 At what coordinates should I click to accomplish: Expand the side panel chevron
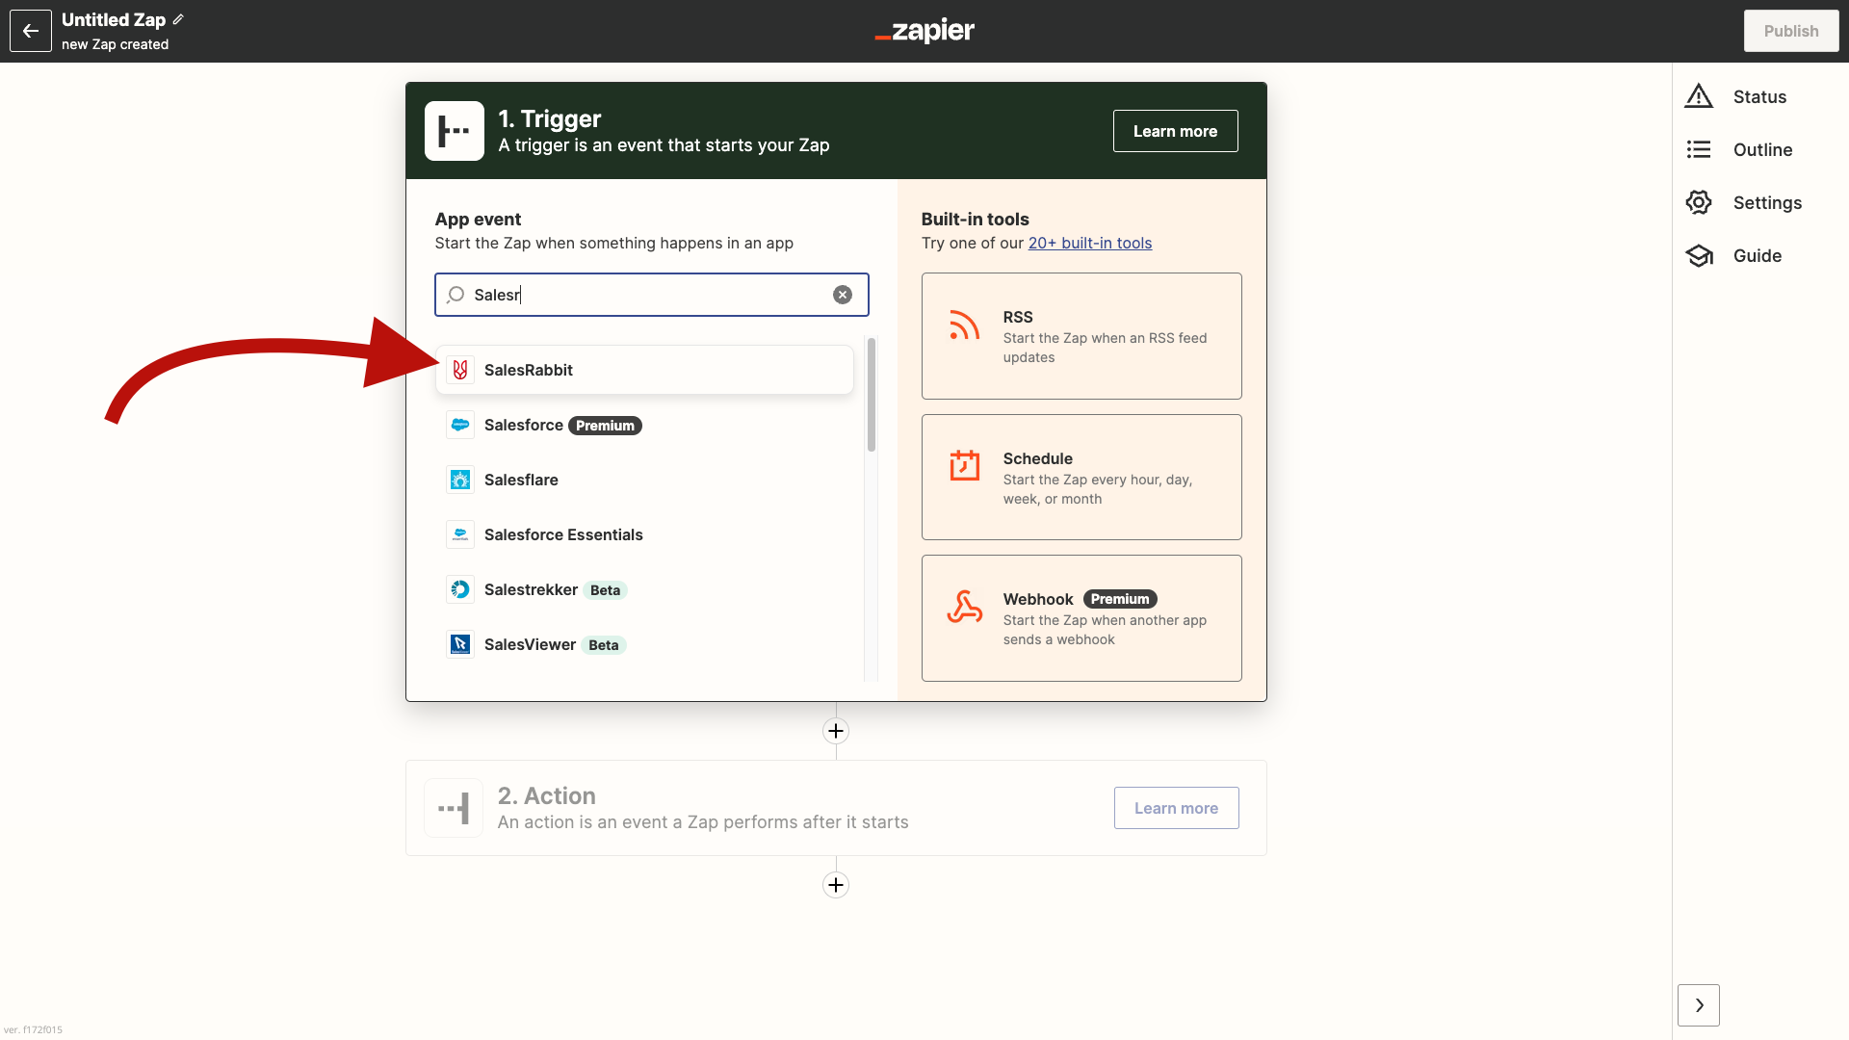coord(1699,1005)
